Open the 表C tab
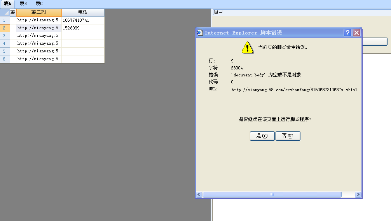The image size is (391, 221). 39,4
